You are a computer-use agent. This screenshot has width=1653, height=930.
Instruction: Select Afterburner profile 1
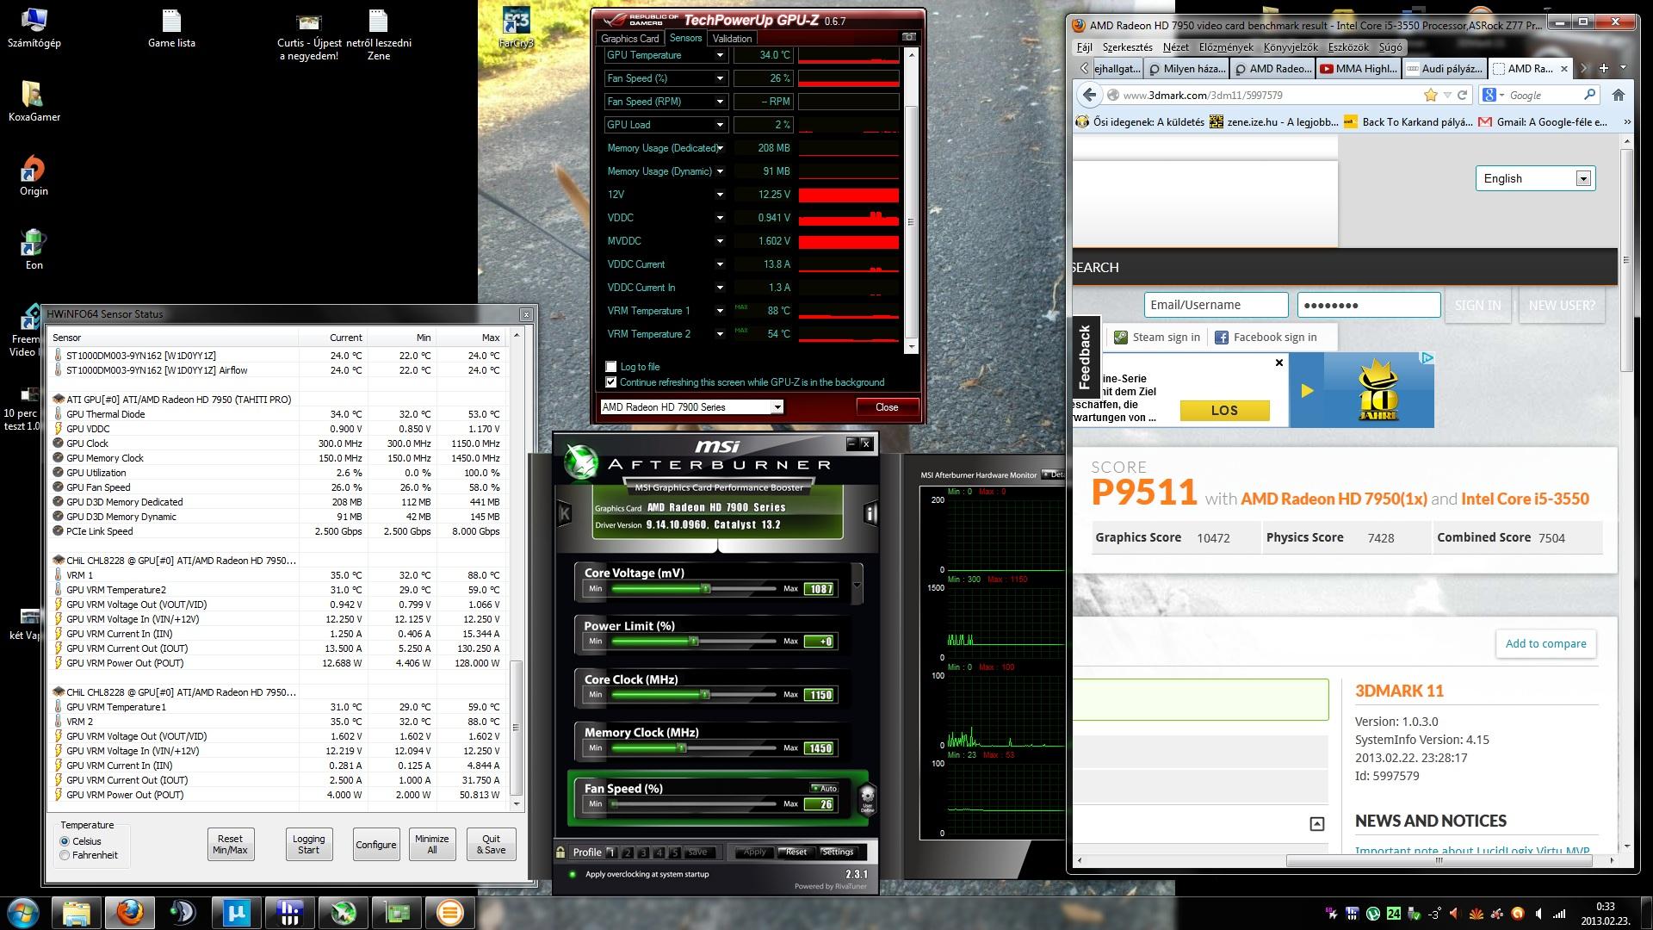click(610, 852)
